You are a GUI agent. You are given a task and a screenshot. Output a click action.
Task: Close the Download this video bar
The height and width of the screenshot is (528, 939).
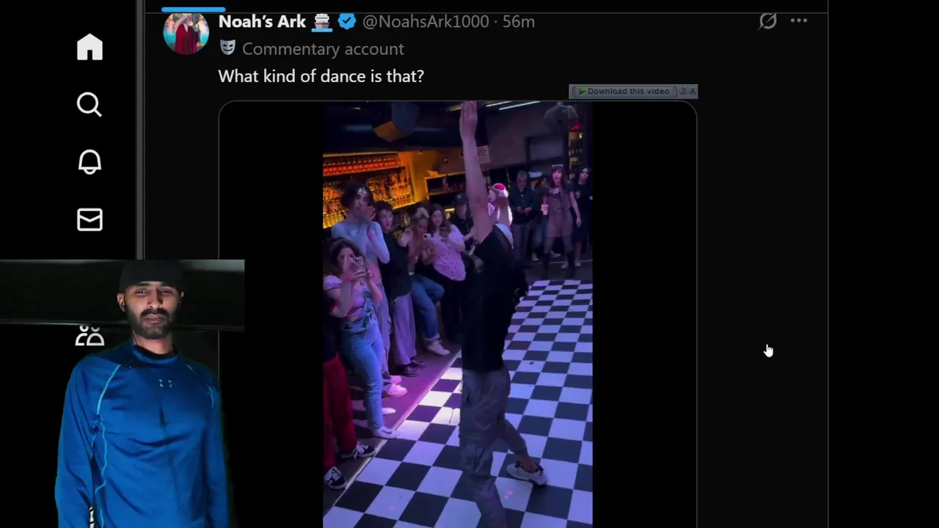pyautogui.click(x=692, y=91)
